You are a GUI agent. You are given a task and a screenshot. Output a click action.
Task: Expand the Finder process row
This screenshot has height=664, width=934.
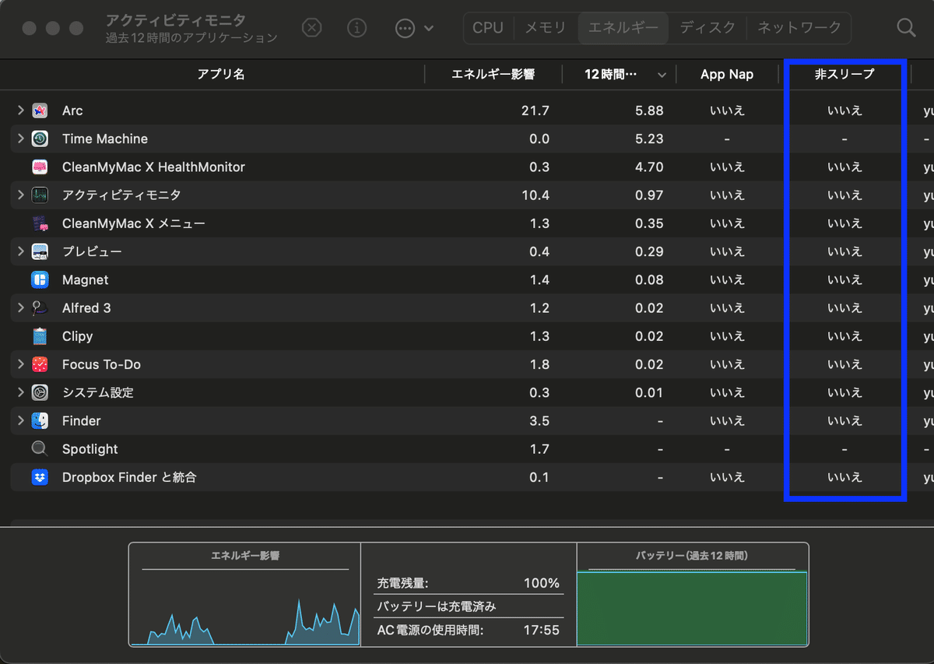tap(20, 420)
